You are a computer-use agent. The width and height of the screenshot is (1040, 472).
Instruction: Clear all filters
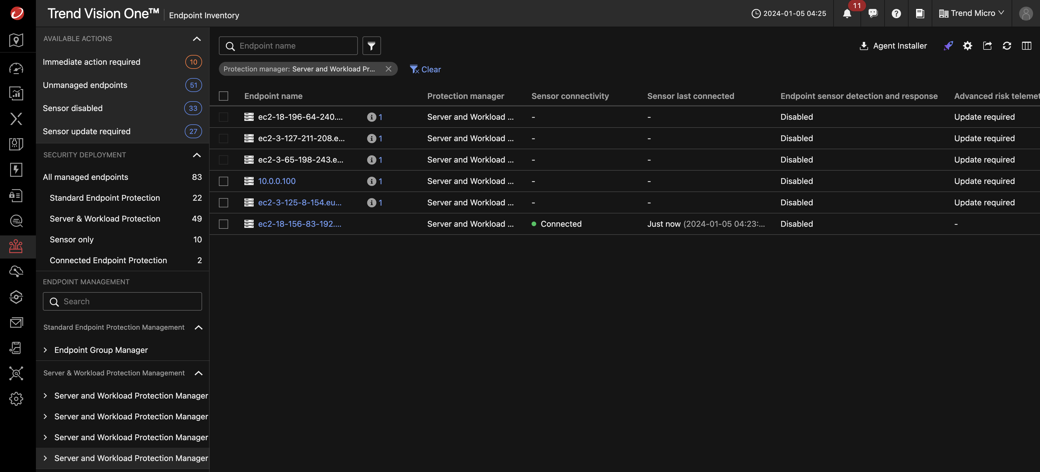tap(425, 69)
